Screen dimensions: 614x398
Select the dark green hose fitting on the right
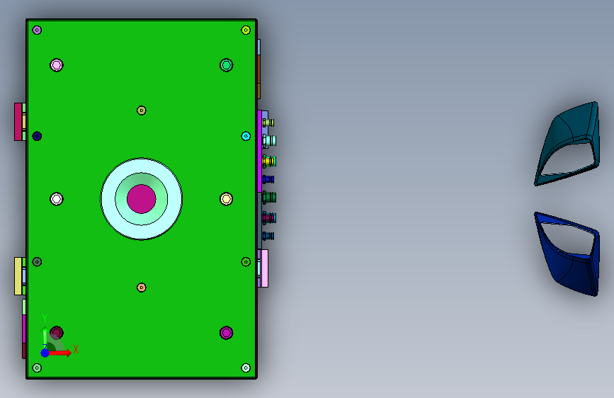coord(269,198)
